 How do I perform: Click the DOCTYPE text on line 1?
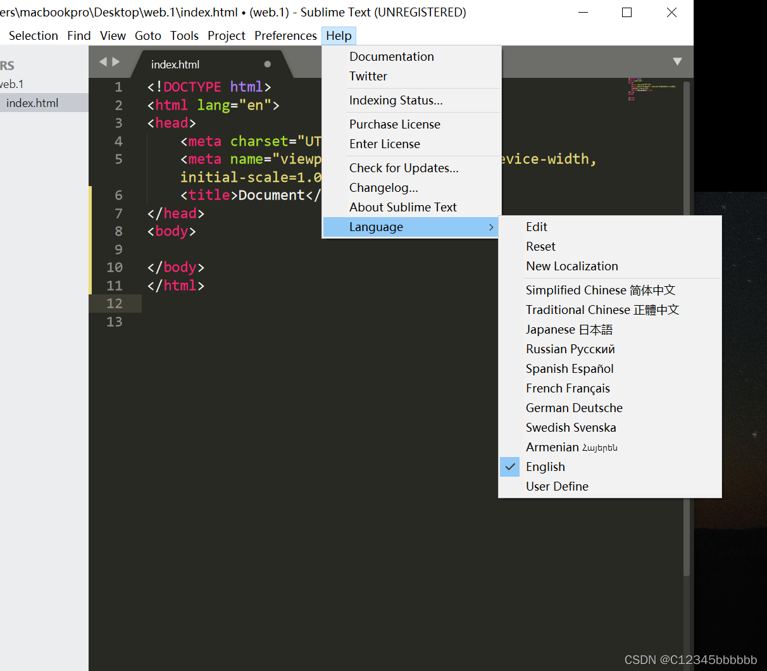click(192, 87)
